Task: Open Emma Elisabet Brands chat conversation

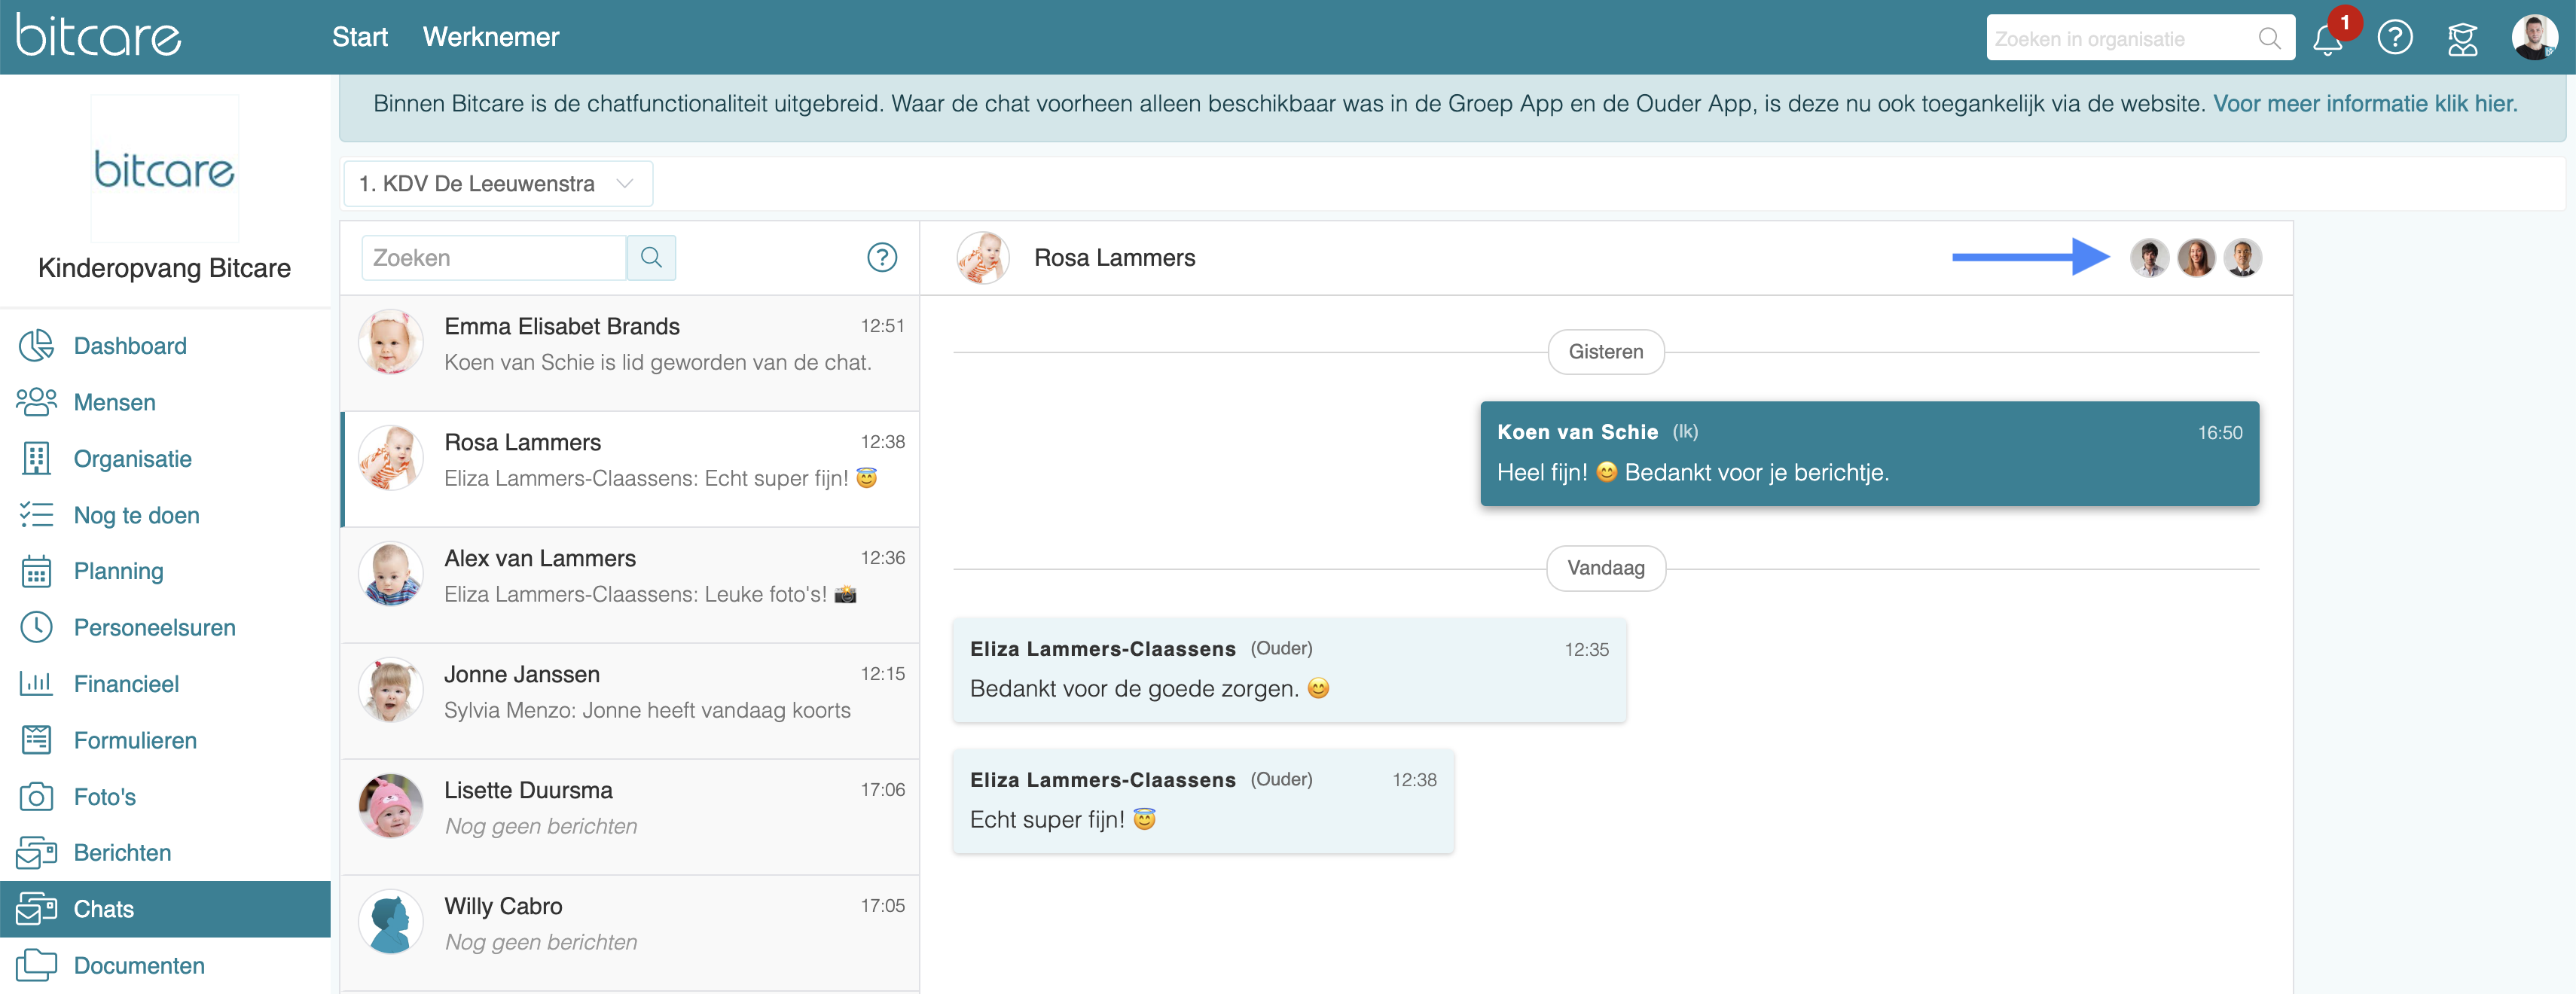Action: click(630, 344)
